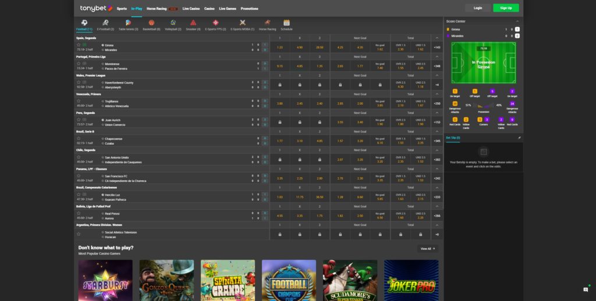Star the Chapecoense vs Cuiaba match

[x=79, y=138]
